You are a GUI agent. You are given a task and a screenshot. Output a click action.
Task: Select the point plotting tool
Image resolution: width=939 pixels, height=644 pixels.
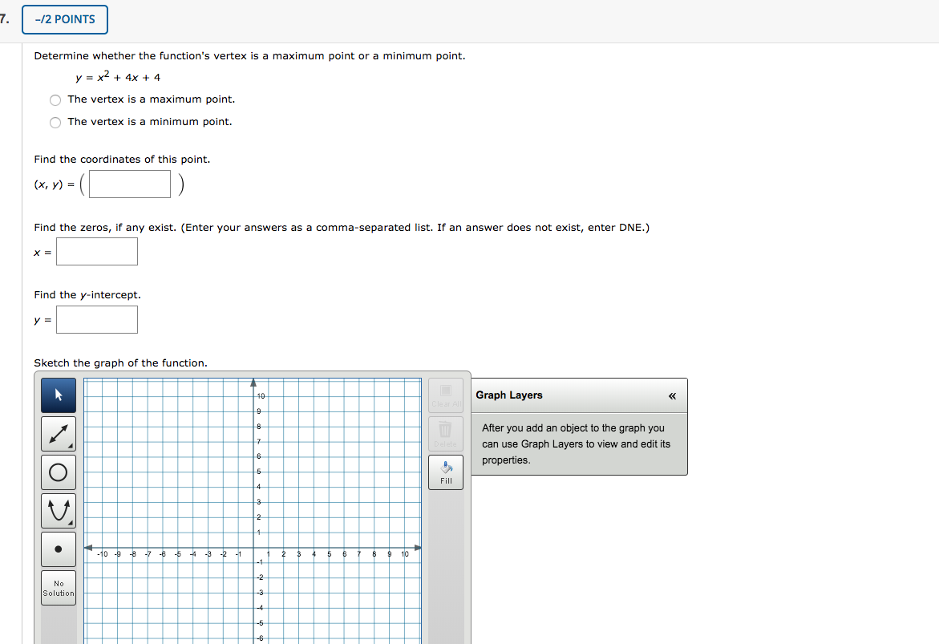[x=58, y=549]
